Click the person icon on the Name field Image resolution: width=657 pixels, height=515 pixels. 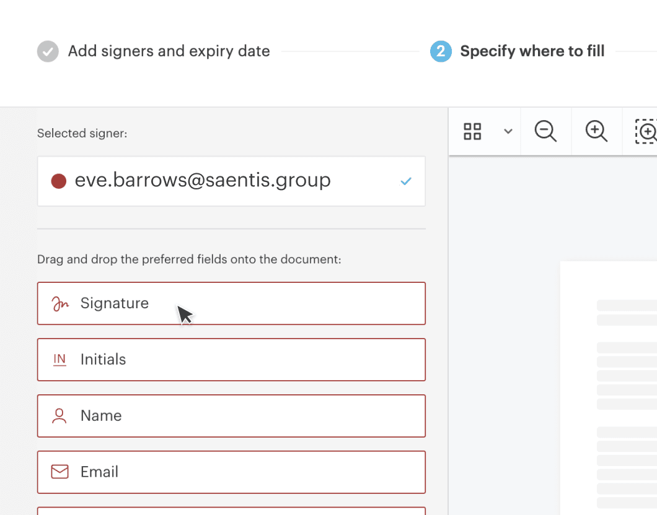[60, 415]
